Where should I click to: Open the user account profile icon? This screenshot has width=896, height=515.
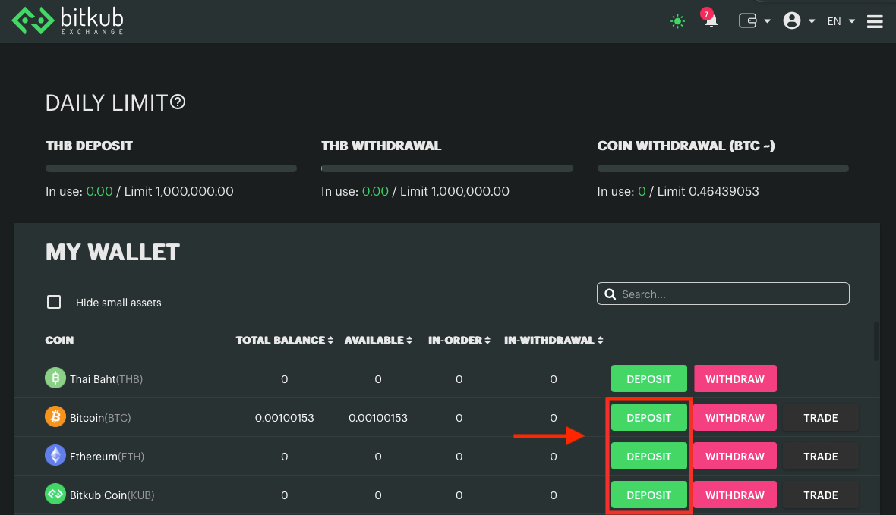point(791,21)
